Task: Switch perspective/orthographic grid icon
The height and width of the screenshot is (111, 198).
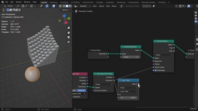Action: coord(69,42)
